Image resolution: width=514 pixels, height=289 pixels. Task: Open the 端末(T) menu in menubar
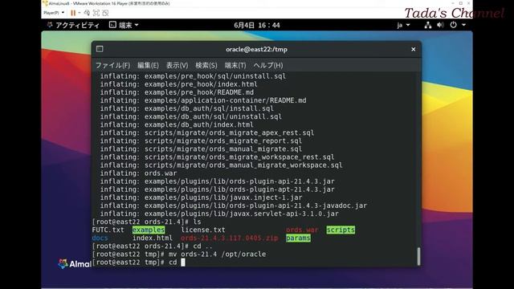235,65
